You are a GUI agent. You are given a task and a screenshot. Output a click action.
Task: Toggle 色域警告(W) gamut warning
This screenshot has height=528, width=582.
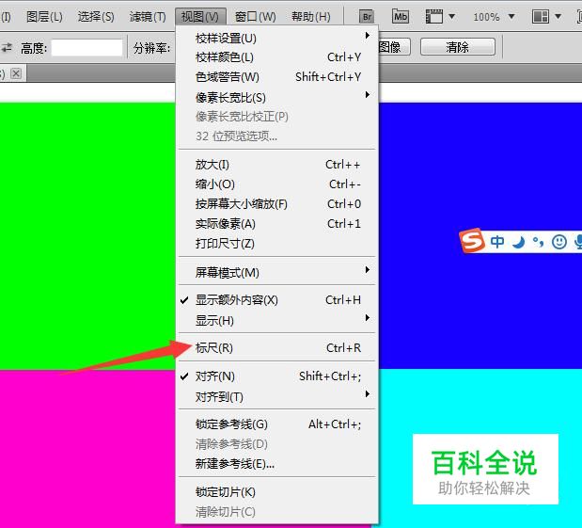coord(276,77)
